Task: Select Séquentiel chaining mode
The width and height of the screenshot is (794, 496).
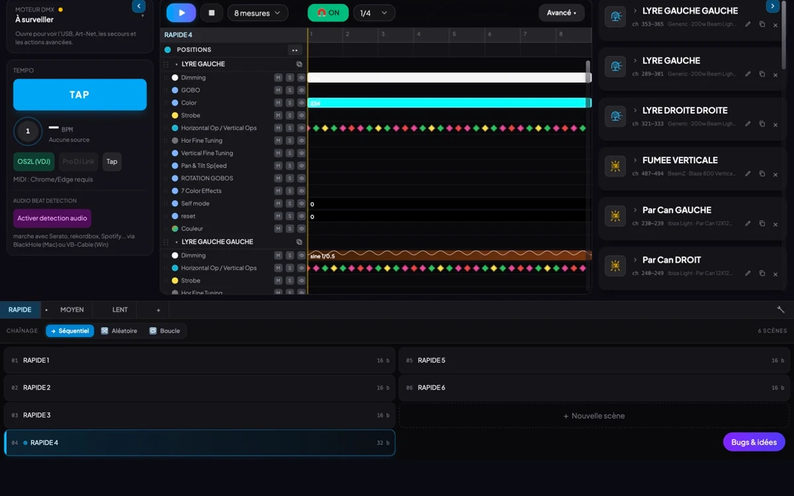Action: [x=70, y=331]
